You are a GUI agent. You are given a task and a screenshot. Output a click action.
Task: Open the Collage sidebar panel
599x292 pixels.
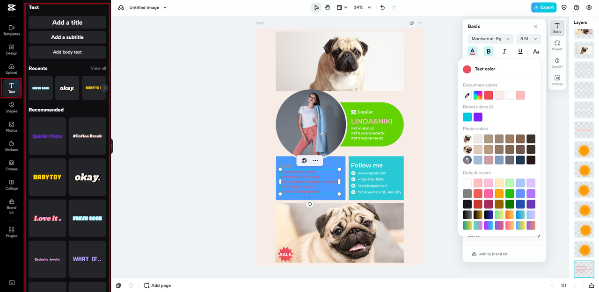tap(11, 185)
